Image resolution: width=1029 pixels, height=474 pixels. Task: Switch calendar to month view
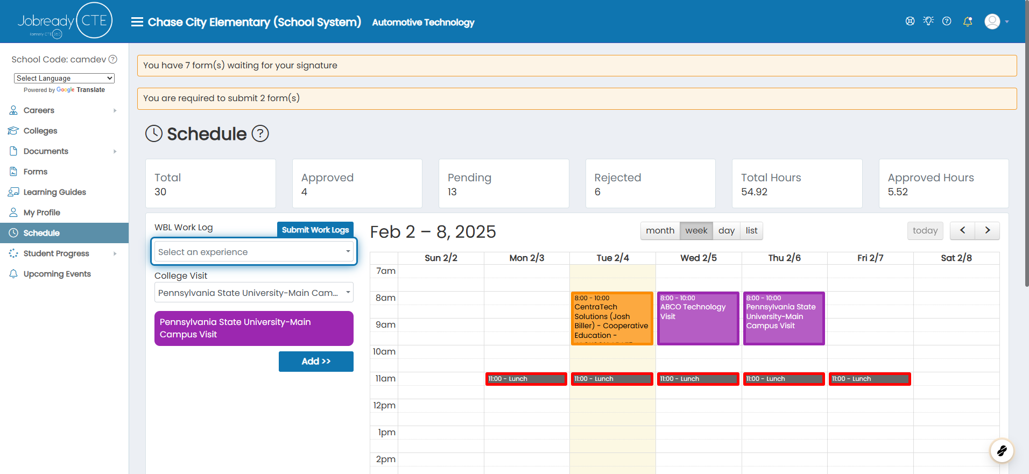pos(660,230)
